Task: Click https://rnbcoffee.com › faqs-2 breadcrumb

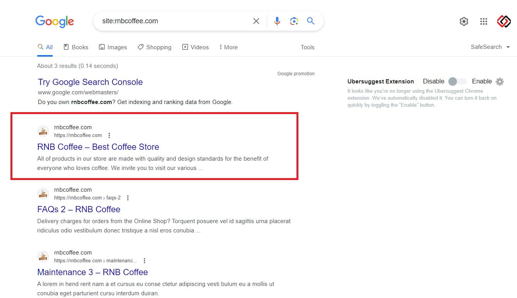Action: pos(88,198)
